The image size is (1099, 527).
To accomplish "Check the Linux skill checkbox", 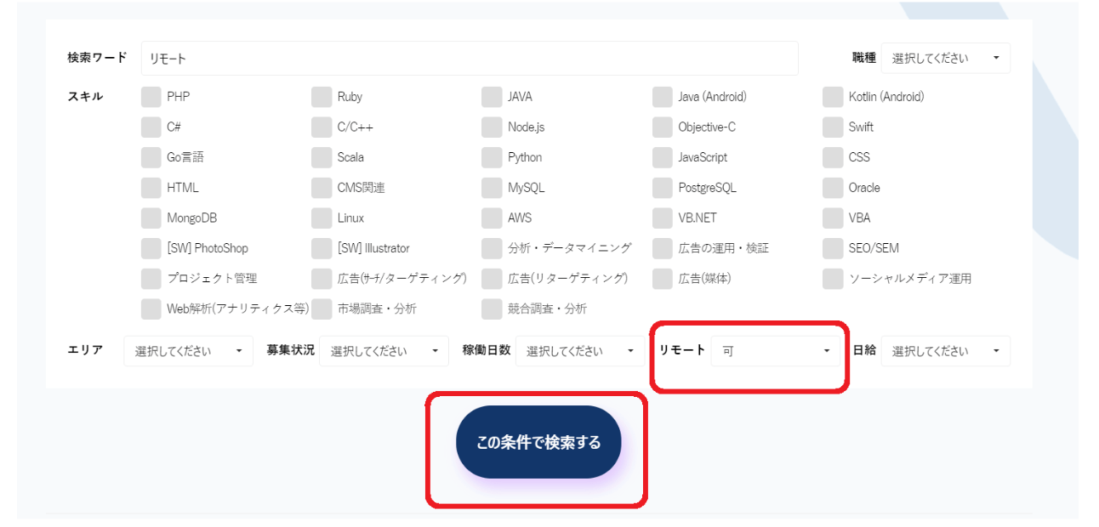I will click(x=321, y=218).
